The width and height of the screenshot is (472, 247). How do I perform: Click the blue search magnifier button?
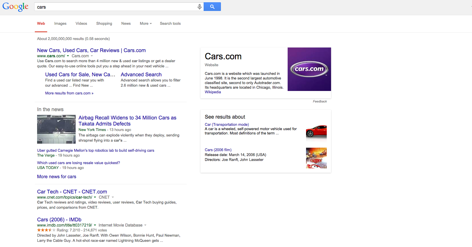coord(212,7)
